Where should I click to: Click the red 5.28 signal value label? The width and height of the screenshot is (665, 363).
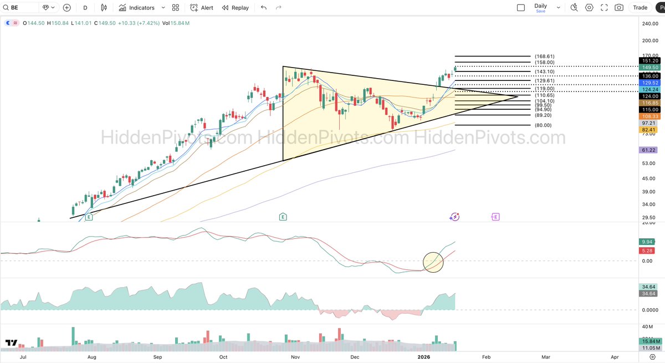(648, 251)
